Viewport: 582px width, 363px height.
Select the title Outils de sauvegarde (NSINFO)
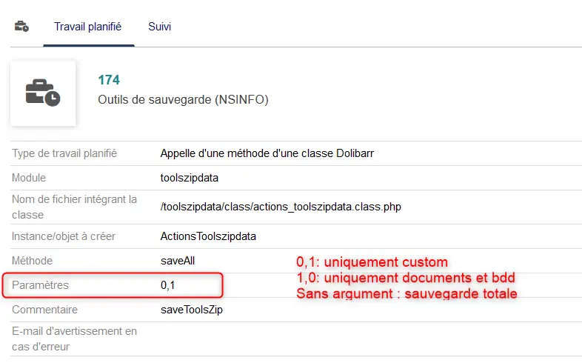pos(183,99)
